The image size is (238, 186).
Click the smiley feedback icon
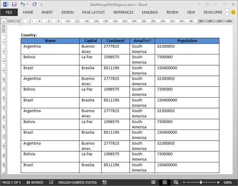233,12
